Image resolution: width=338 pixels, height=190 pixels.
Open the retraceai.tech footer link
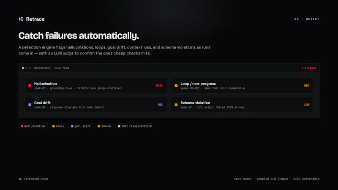click(x=36, y=179)
